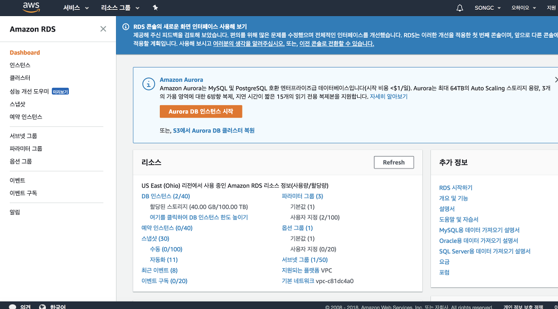Open 알림 in the sidebar

click(15, 212)
